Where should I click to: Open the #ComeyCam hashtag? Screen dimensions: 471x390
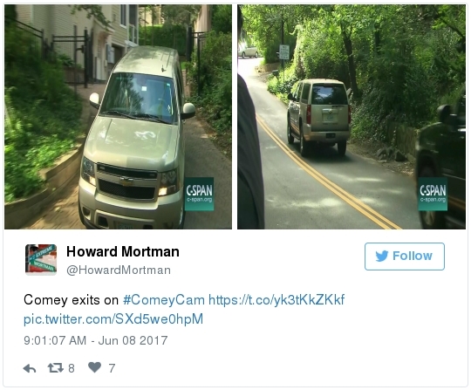click(x=164, y=300)
